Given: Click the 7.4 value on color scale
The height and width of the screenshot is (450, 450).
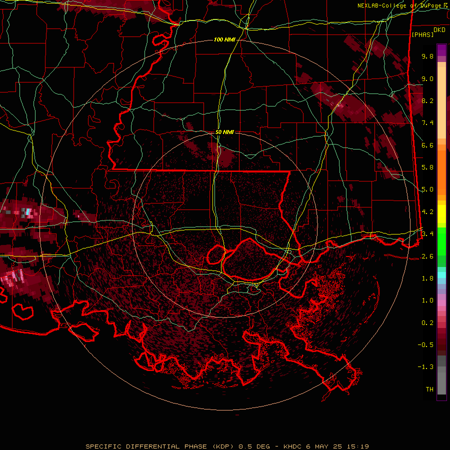Looking at the screenshot, I should [427, 123].
